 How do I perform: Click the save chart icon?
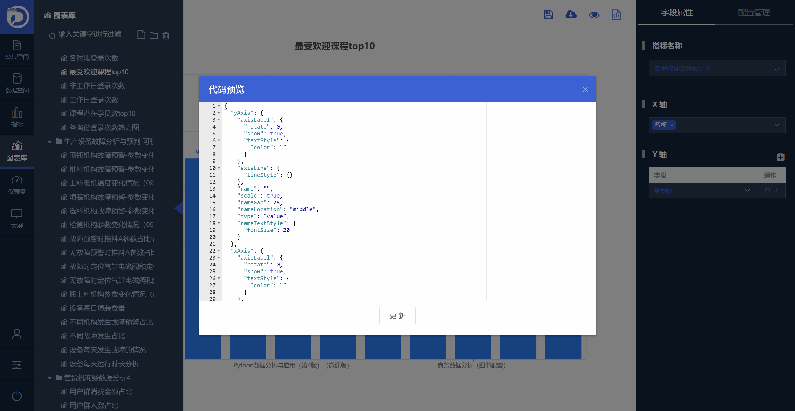[x=548, y=15]
